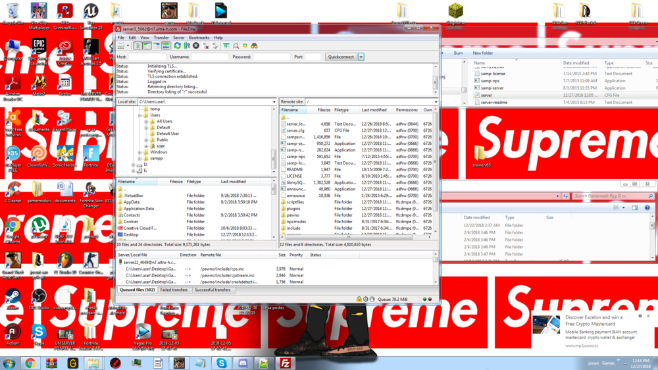Toggle the local directory tree display

coord(147,46)
